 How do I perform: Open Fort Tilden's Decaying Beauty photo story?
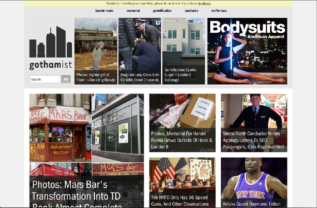click(x=96, y=51)
